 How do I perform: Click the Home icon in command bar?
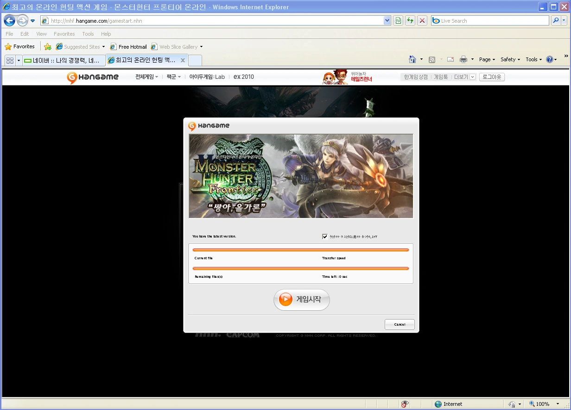pos(412,59)
